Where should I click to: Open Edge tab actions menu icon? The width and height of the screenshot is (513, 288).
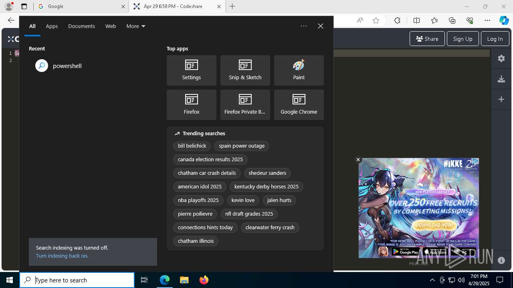[x=24, y=6]
